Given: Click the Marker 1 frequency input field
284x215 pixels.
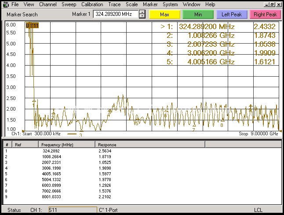Looking at the screenshot, I should coord(116,14).
